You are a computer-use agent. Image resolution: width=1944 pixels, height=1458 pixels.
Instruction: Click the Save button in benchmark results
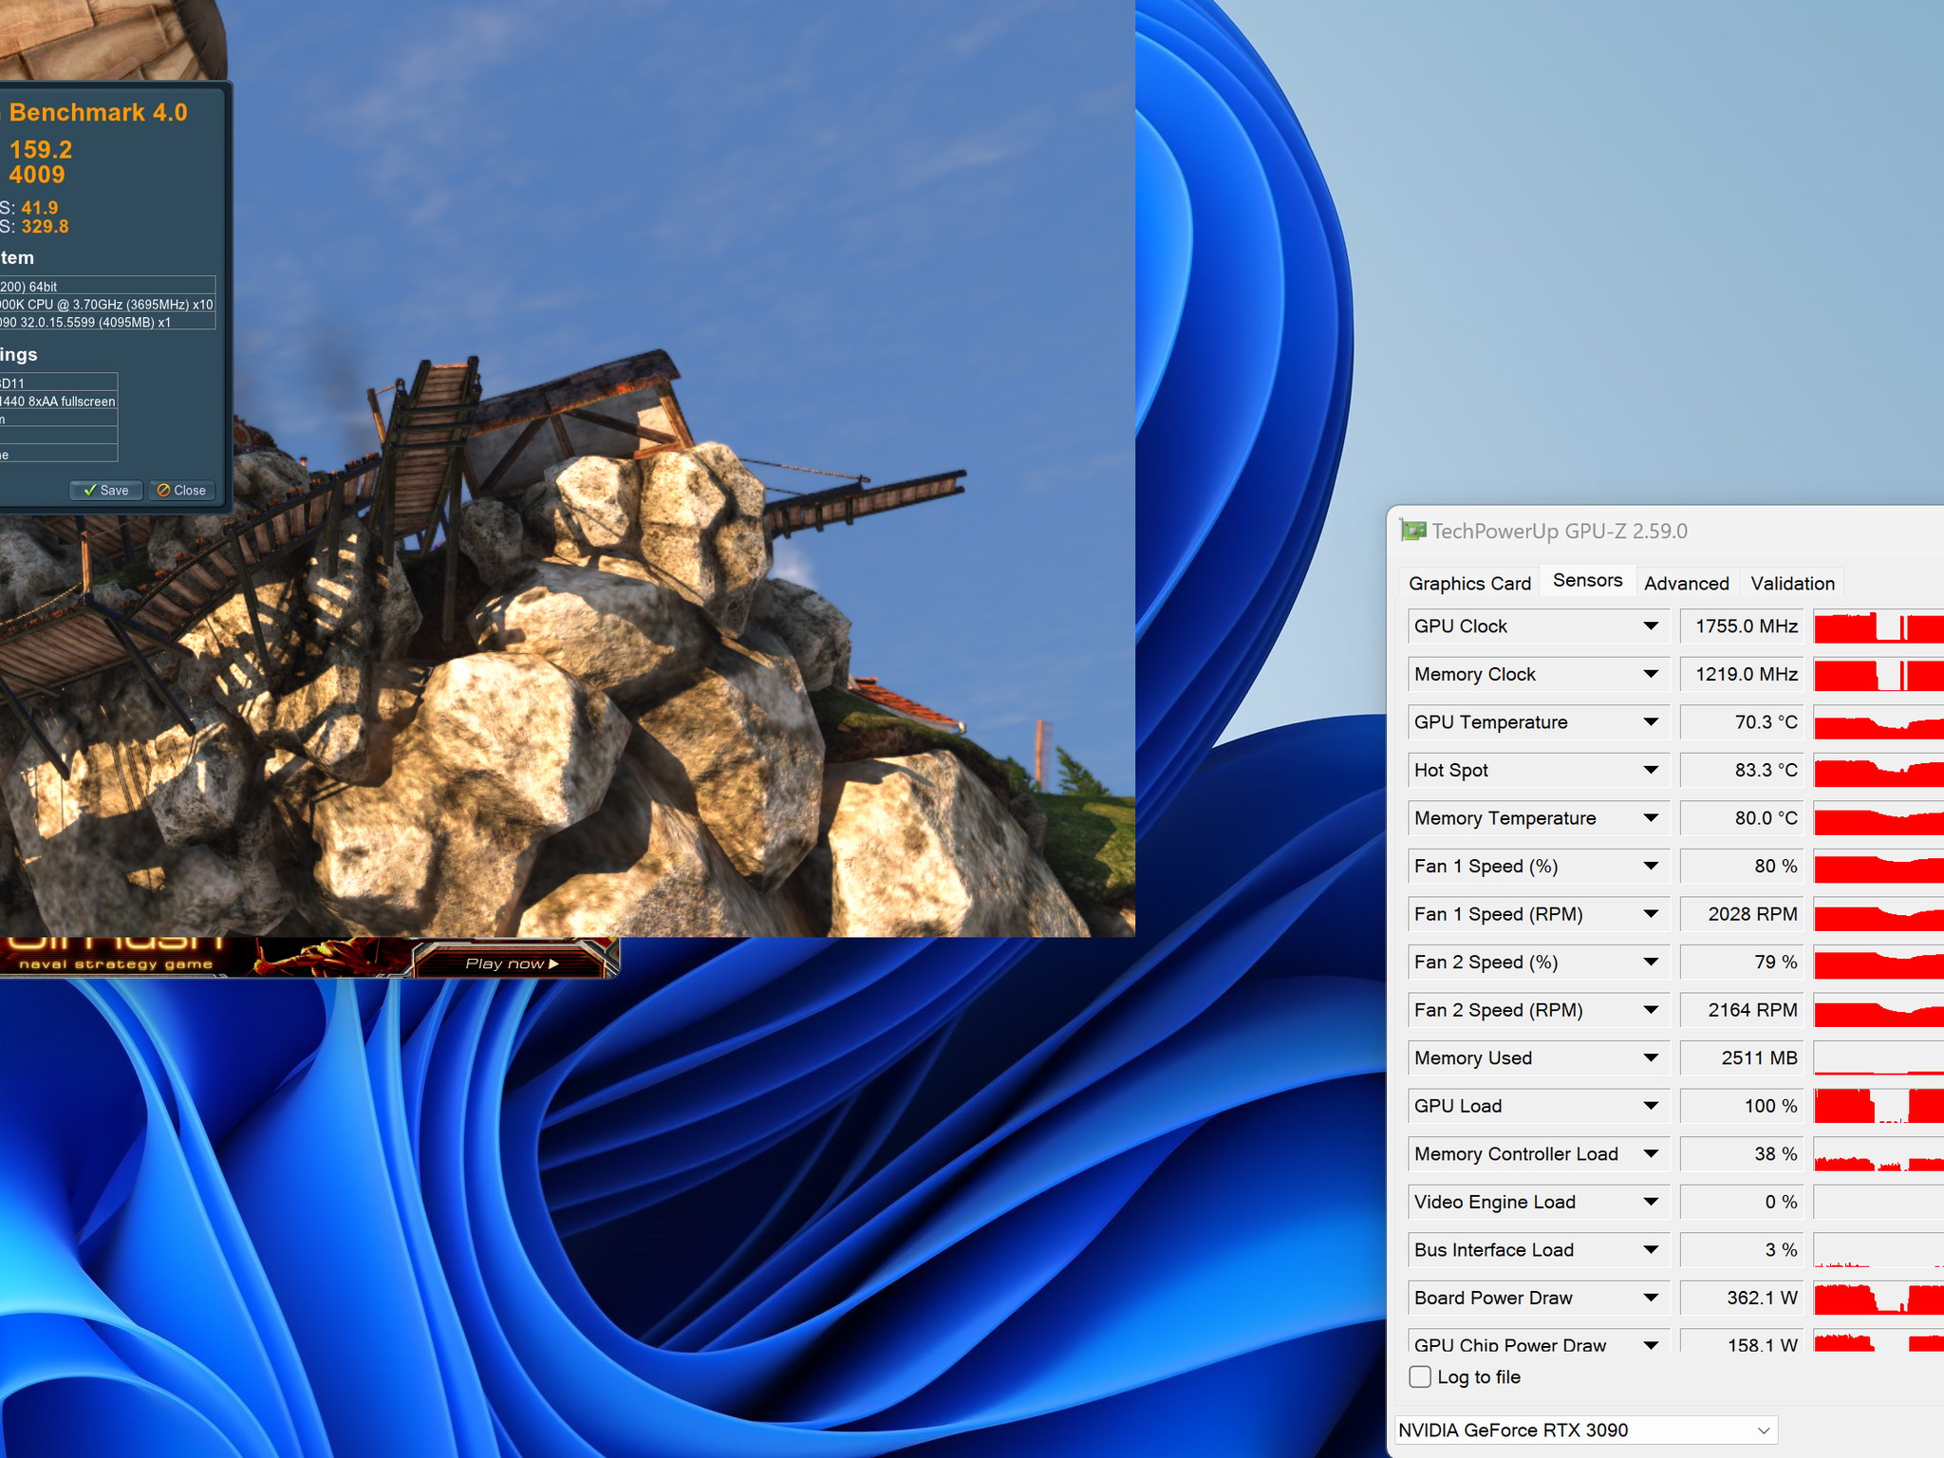click(x=106, y=491)
